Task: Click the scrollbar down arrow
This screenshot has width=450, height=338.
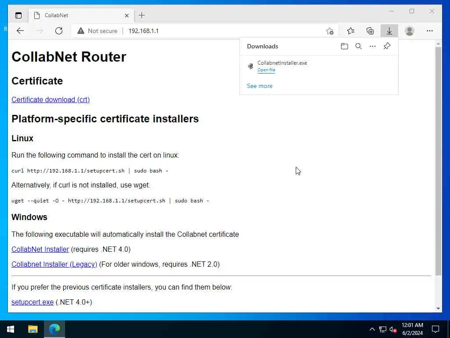Action: (x=438, y=309)
